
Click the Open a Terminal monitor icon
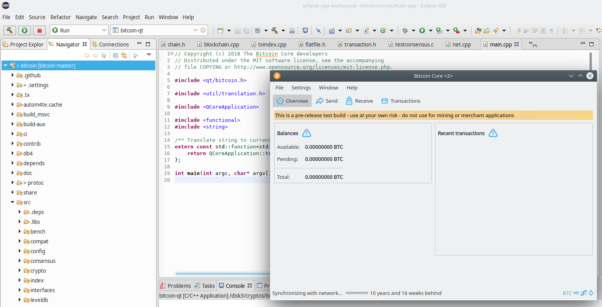(305, 30)
